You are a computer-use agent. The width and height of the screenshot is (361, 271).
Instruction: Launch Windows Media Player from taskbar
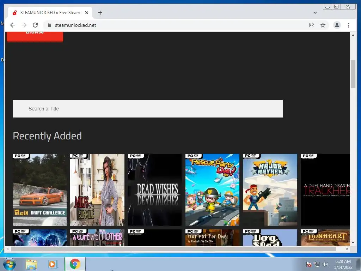(x=53, y=264)
